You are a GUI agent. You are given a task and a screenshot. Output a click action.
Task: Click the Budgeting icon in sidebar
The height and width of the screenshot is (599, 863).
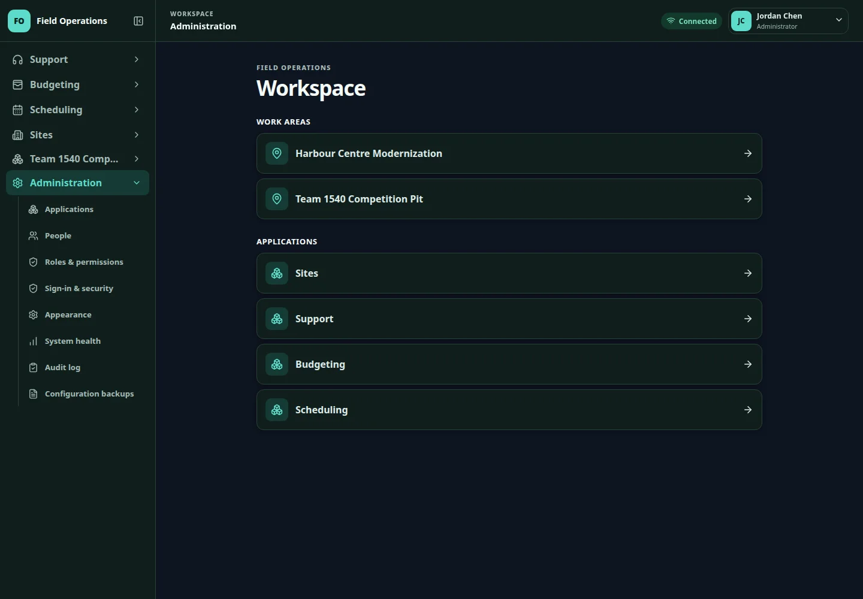tap(18, 84)
